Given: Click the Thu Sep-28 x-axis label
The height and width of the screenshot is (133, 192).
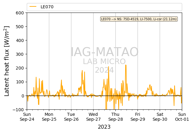Looking at the screenshot, I should (x=115, y=117).
